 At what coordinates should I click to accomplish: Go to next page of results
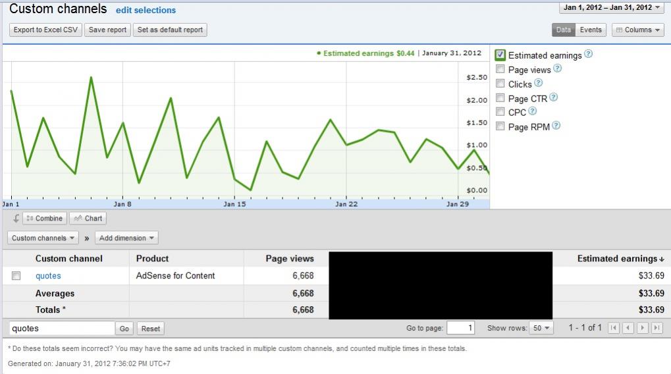tap(642, 328)
